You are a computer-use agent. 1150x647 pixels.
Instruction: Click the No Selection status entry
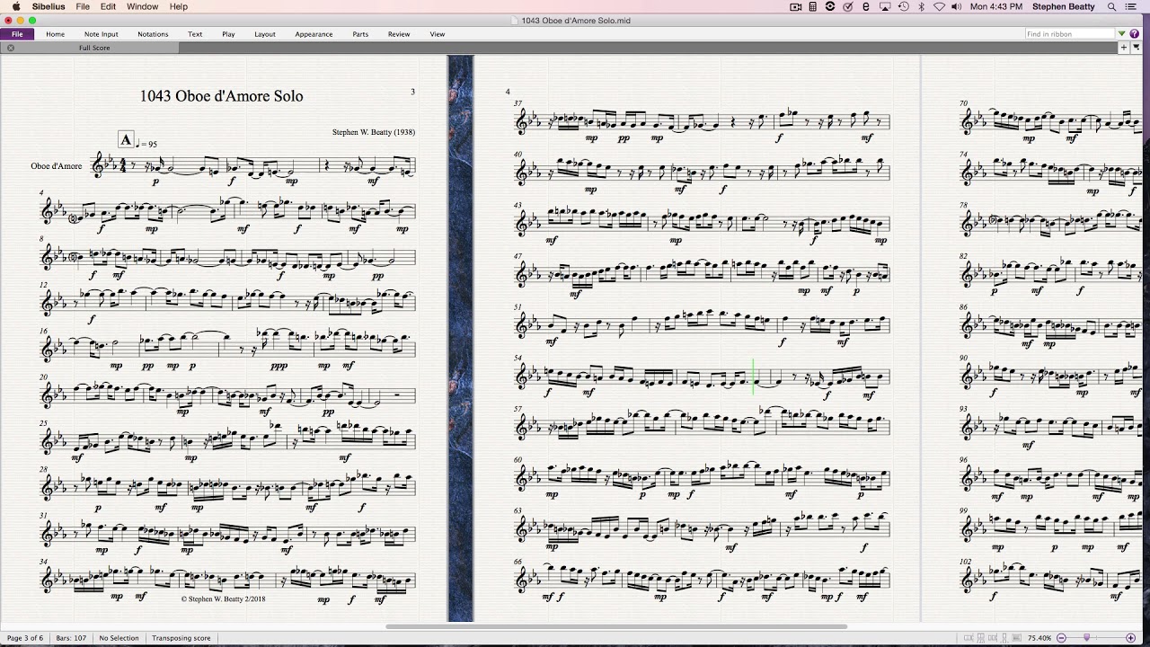[x=119, y=638]
